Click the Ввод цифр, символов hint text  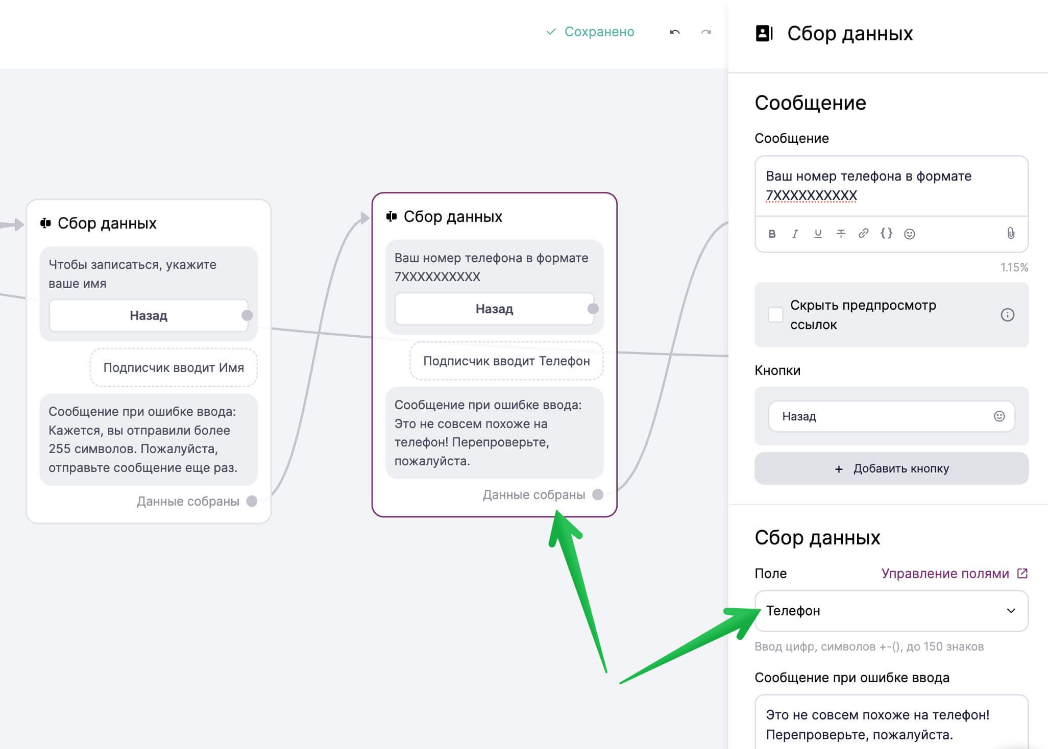click(869, 646)
